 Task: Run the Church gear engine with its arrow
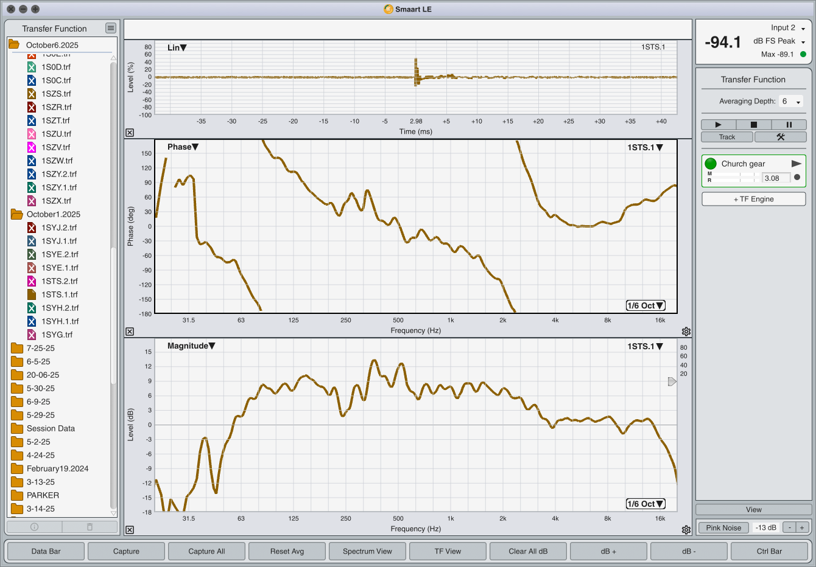[x=796, y=164]
